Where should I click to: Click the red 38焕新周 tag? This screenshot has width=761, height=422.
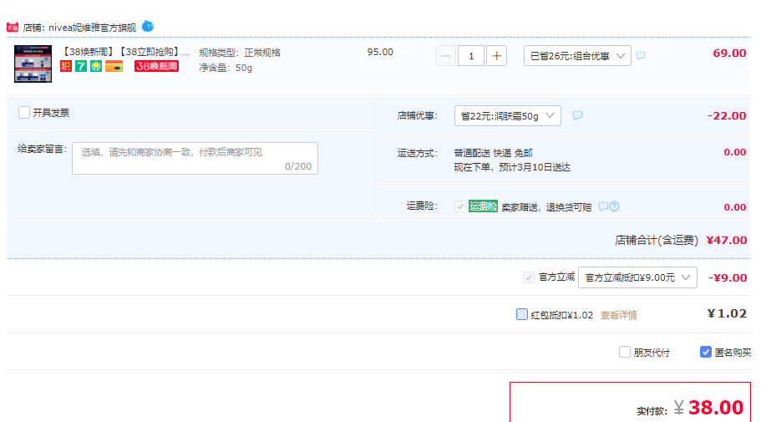coord(156,66)
